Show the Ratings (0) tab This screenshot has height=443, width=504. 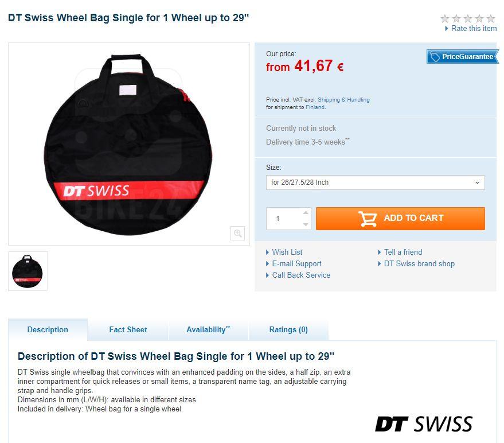point(288,329)
